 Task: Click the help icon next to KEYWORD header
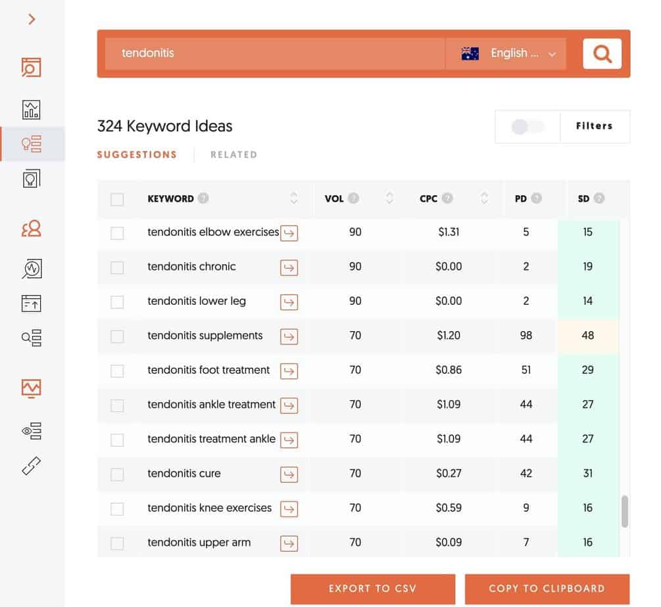(x=203, y=198)
